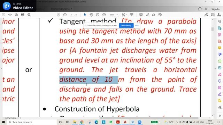Open Protect shield tool in right pane
The image size is (223, 125).
(x=220, y=81)
